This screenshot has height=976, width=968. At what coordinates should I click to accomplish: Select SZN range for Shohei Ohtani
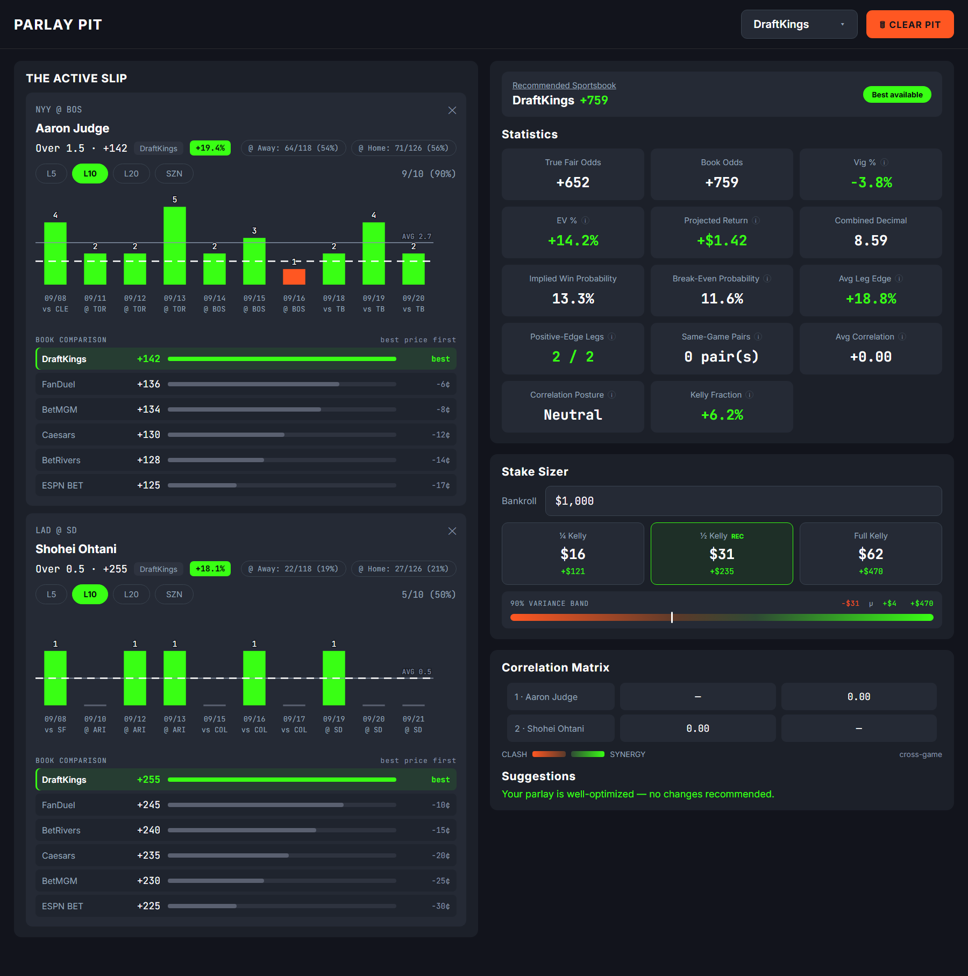point(174,595)
